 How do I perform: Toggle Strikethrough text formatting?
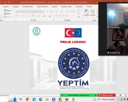[x=30, y=16]
